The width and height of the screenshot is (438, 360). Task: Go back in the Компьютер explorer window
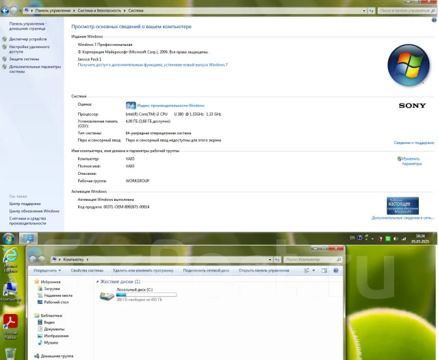[33, 259]
